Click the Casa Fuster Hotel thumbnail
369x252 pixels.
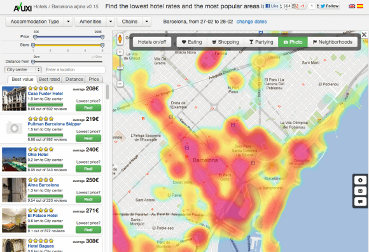(x=14, y=99)
